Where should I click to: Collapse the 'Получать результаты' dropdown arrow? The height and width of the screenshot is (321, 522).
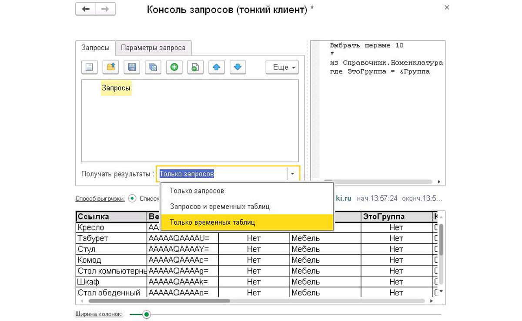292,174
